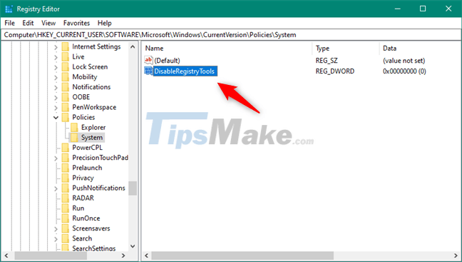Viewport: 462px width, 262px height.
Task: Click the PenWorkspace folder icon
Action: point(66,107)
